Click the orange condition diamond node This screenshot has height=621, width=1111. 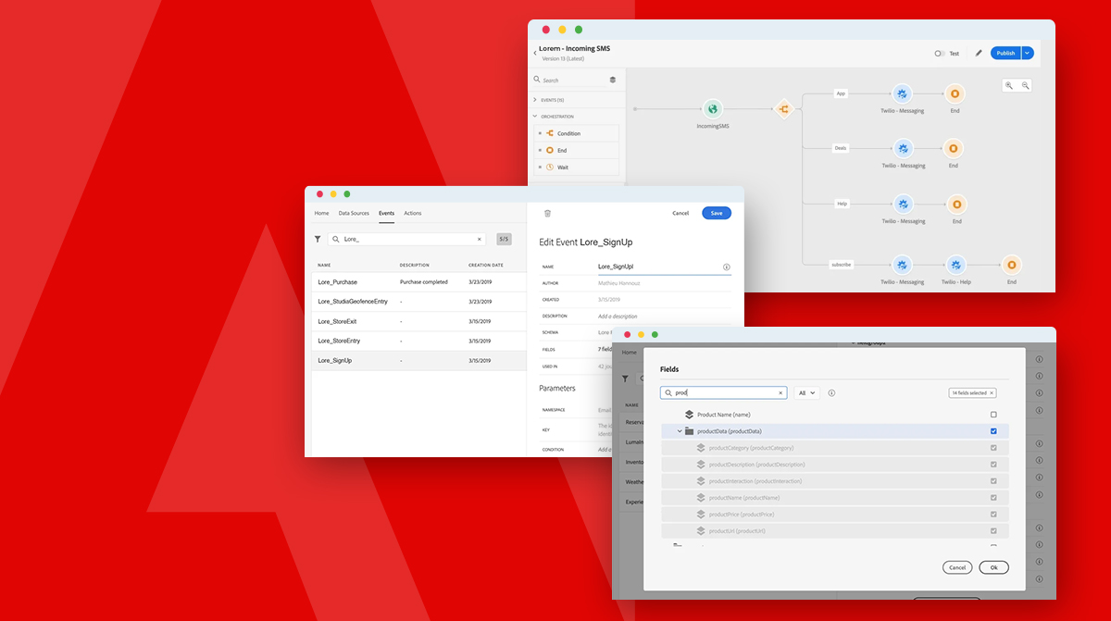click(x=784, y=108)
